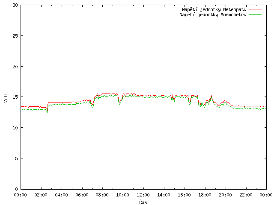Click the 'Volt' y-axis title
Image resolution: width=274 pixels, height=205 pixels.
tap(6, 97)
